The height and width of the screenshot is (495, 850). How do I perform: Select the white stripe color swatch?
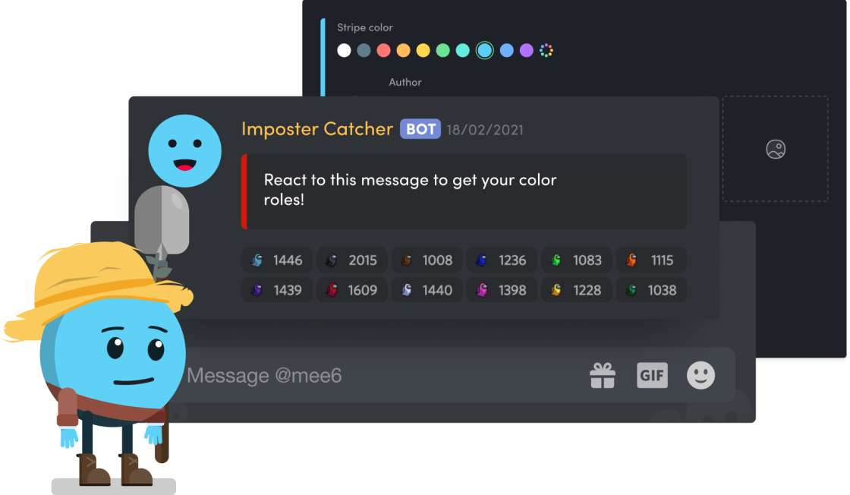(344, 50)
